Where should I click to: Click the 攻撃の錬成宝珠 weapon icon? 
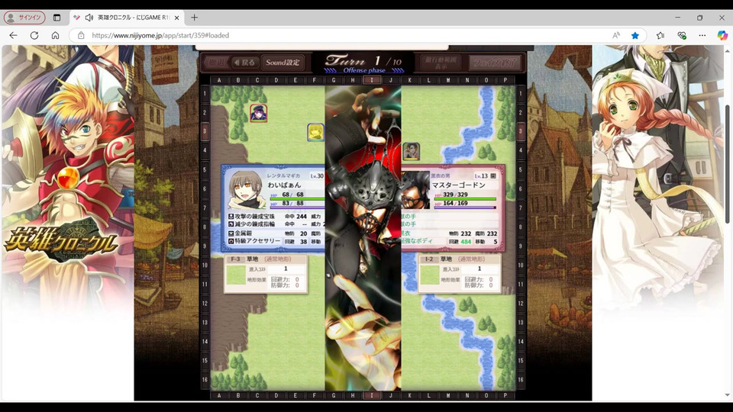coord(231,217)
